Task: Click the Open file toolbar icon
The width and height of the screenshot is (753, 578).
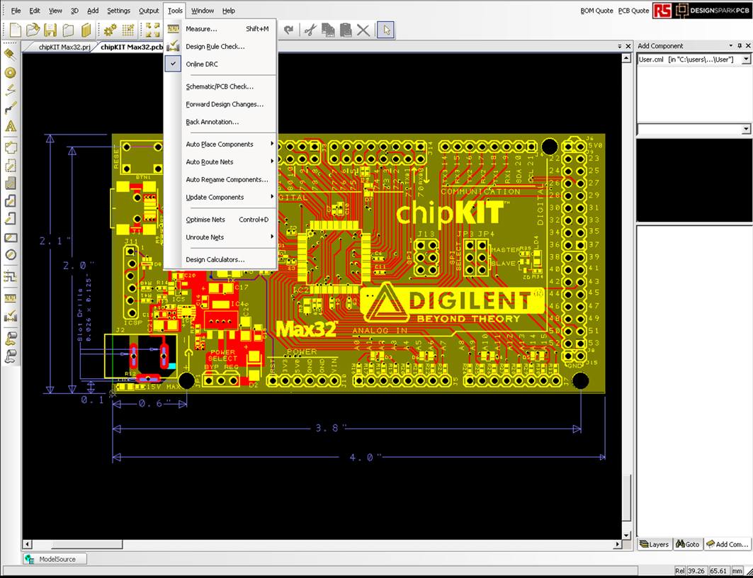Action: (33, 30)
